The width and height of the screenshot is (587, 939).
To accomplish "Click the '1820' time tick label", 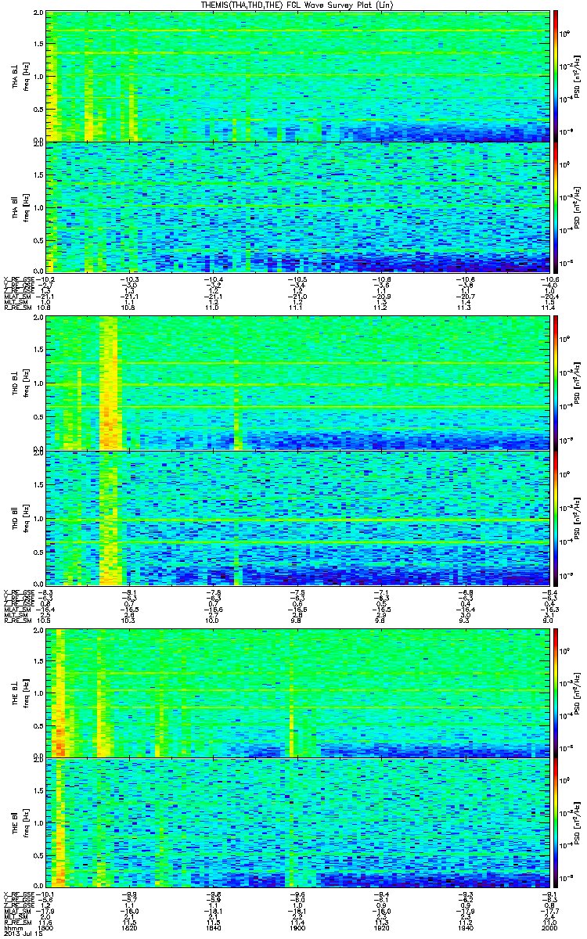I will click(x=131, y=927).
